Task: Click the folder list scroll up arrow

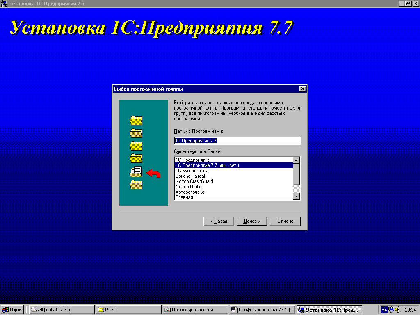Action: 296,160
